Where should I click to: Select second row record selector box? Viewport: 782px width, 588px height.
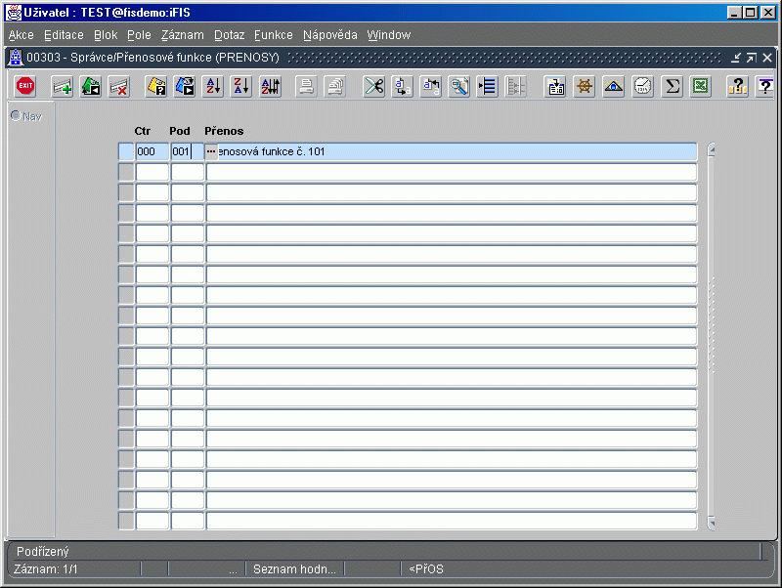click(x=126, y=172)
